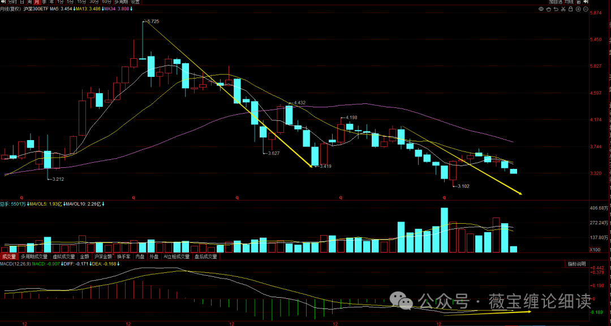Zoom in with the circled plus icon
The width and height of the screenshot is (611, 326).
(578, 9)
